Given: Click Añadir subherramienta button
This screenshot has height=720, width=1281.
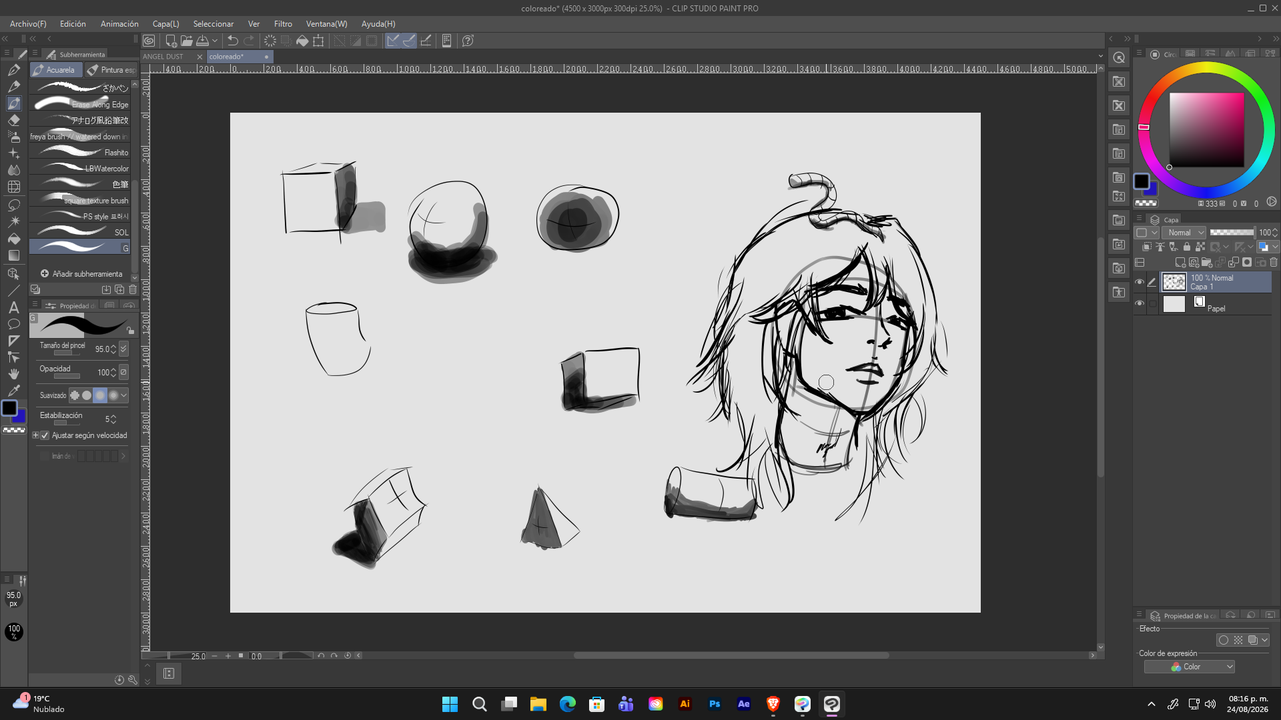Looking at the screenshot, I should pos(81,274).
